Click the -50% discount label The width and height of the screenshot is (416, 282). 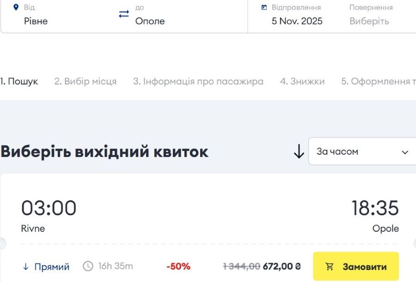[x=178, y=266]
